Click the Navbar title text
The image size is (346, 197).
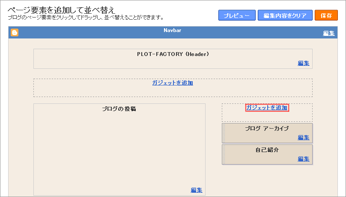pyautogui.click(x=172, y=30)
